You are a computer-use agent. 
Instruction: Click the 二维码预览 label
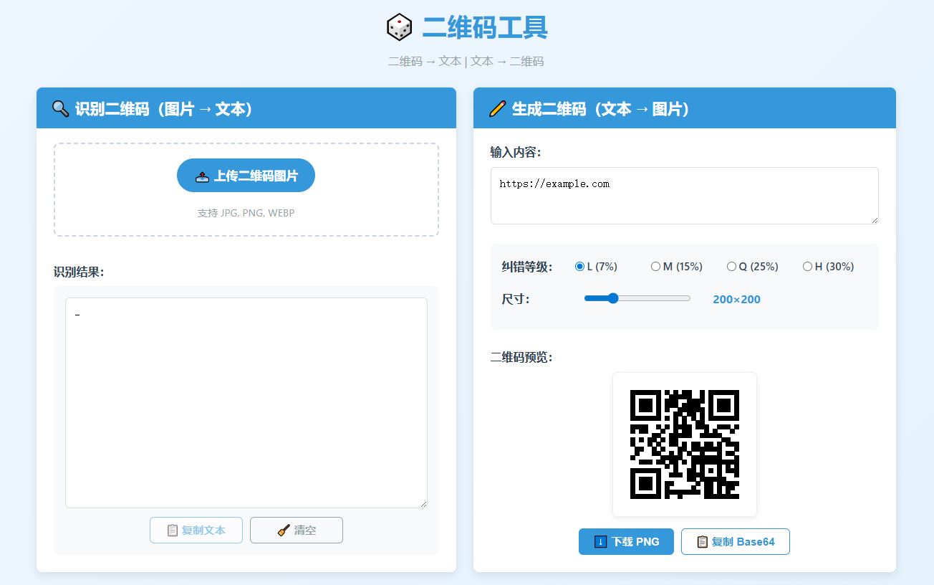(x=521, y=357)
